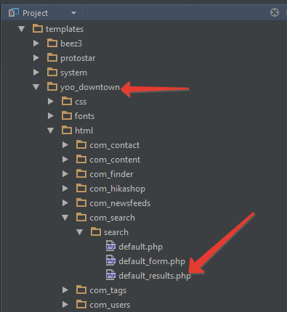Collapse the com_search folder
Viewport: 287px width, 312px height.
point(65,218)
